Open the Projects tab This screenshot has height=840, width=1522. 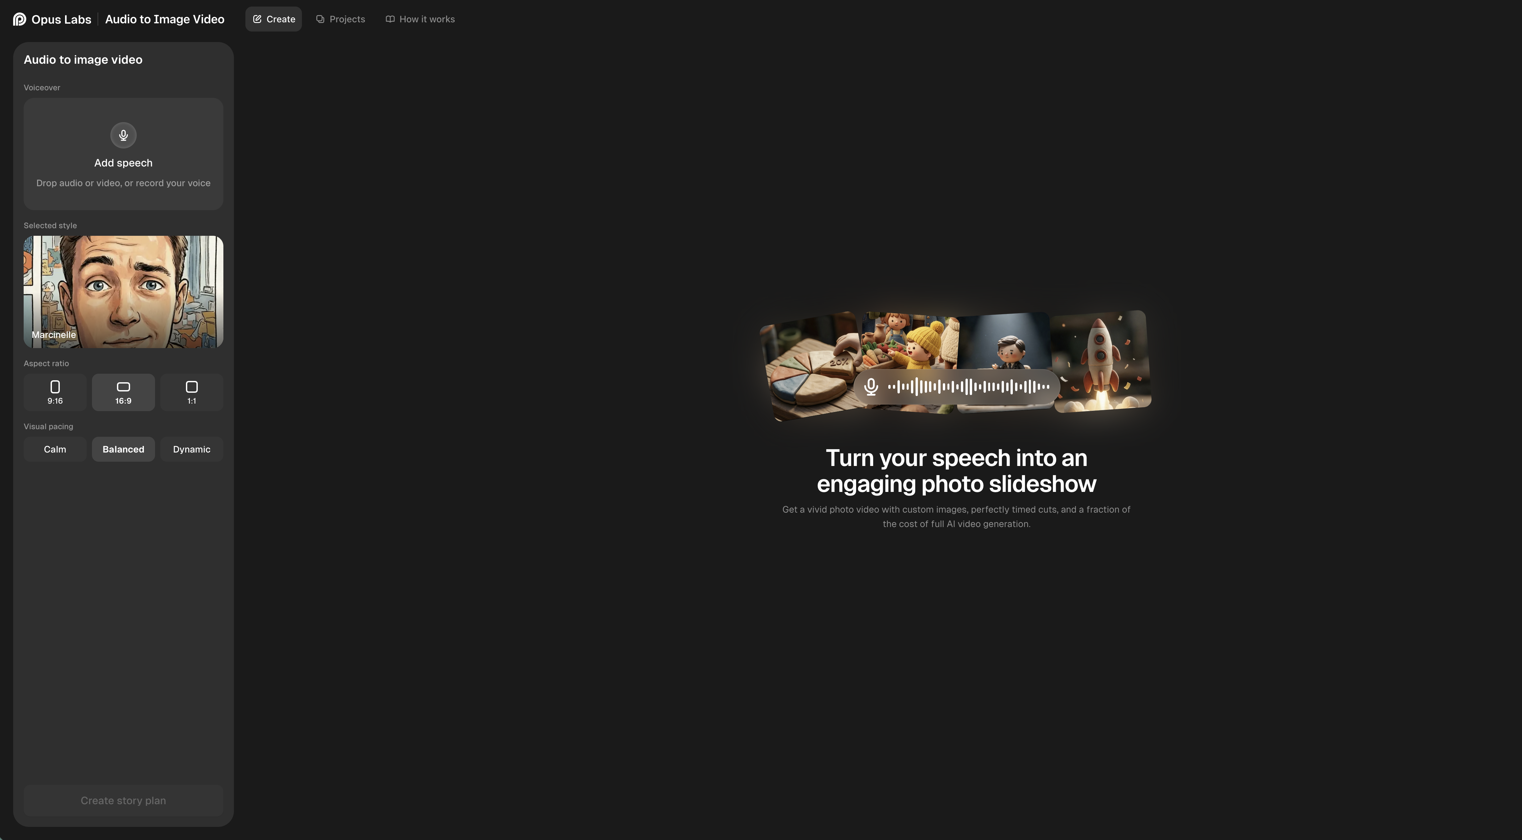(340, 19)
